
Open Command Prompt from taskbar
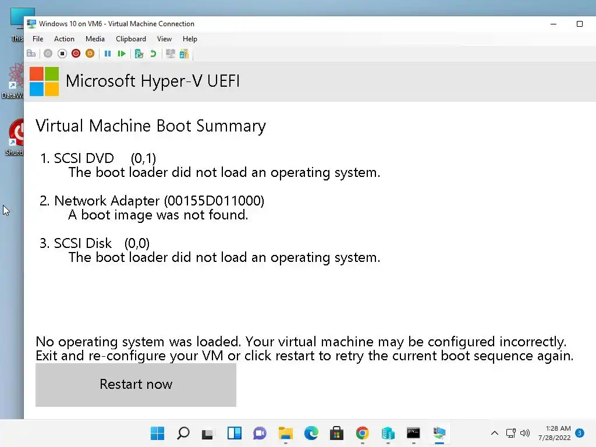[x=413, y=433]
